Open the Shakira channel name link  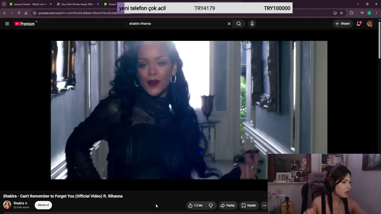tap(19, 203)
